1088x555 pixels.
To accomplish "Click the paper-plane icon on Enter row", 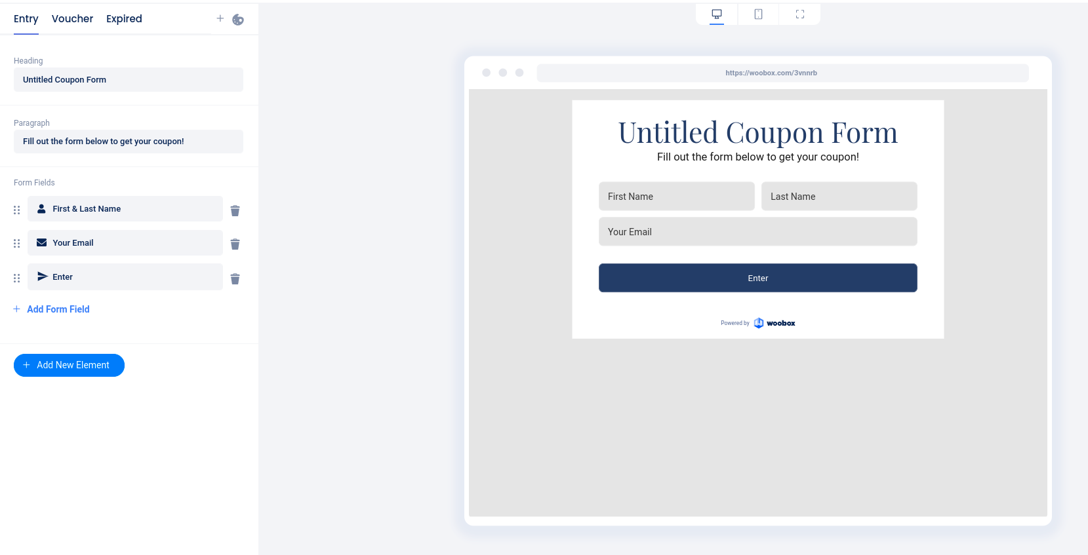I will 42,277.
